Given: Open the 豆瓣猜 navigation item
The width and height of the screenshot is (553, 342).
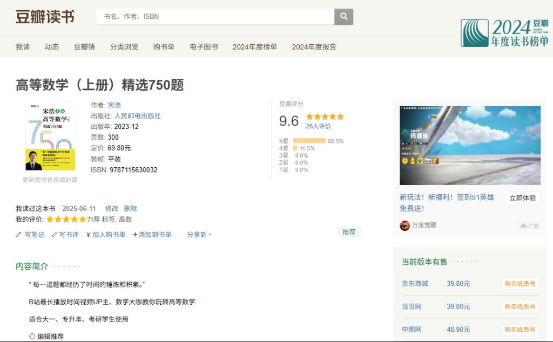Looking at the screenshot, I should (x=84, y=47).
